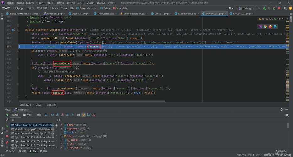
Task: Click the CRLF line separator status entry
Action: [259, 155]
